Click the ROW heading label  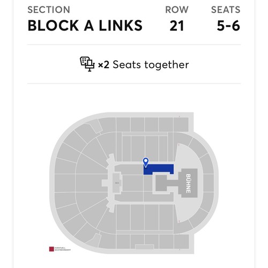tap(177, 10)
